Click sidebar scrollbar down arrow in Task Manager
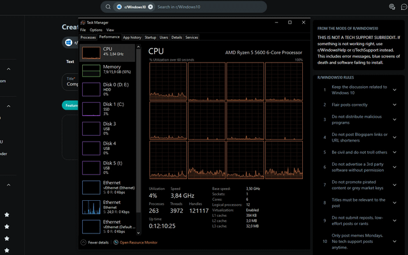The height and width of the screenshot is (255, 408). coord(138,233)
